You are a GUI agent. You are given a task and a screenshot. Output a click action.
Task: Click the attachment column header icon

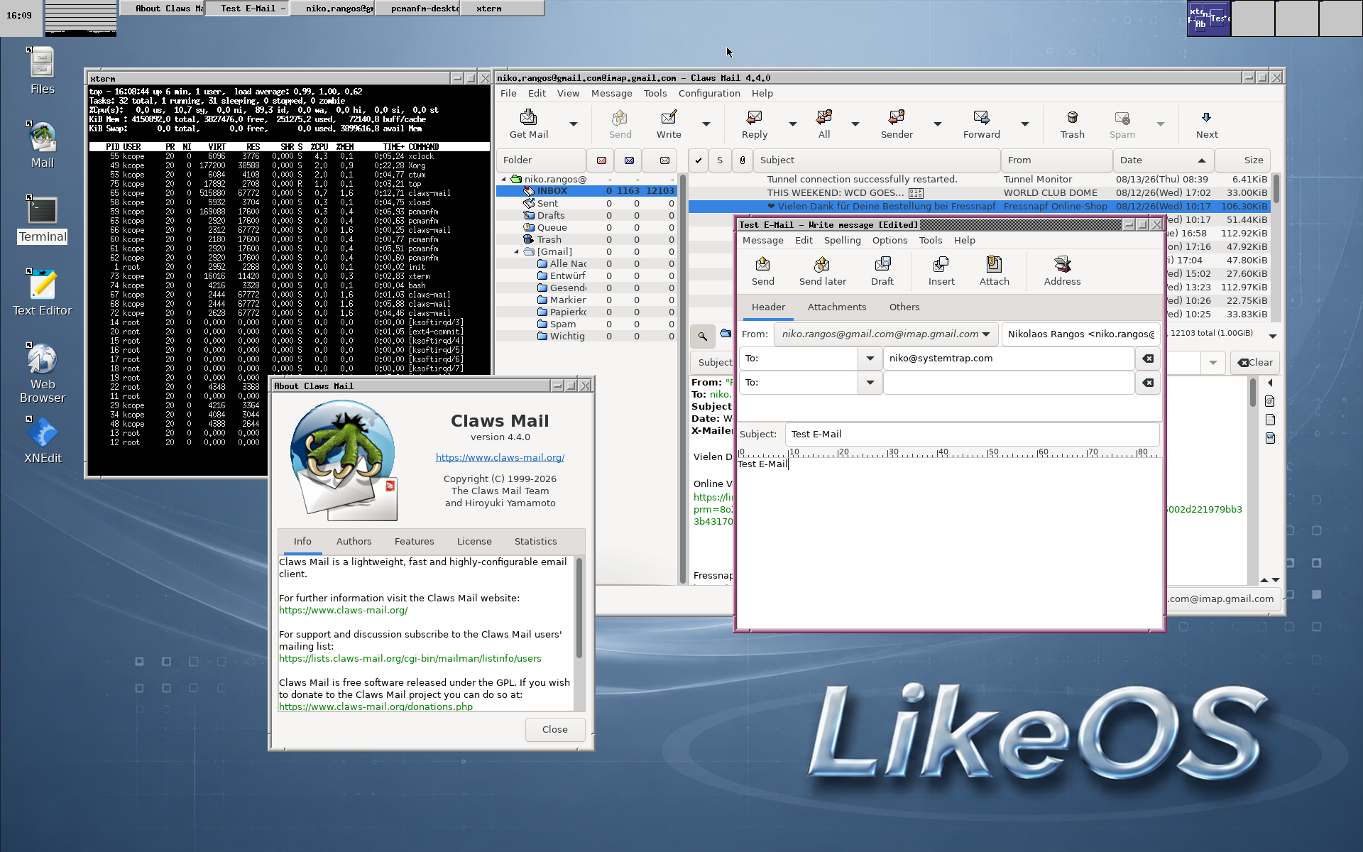(743, 160)
